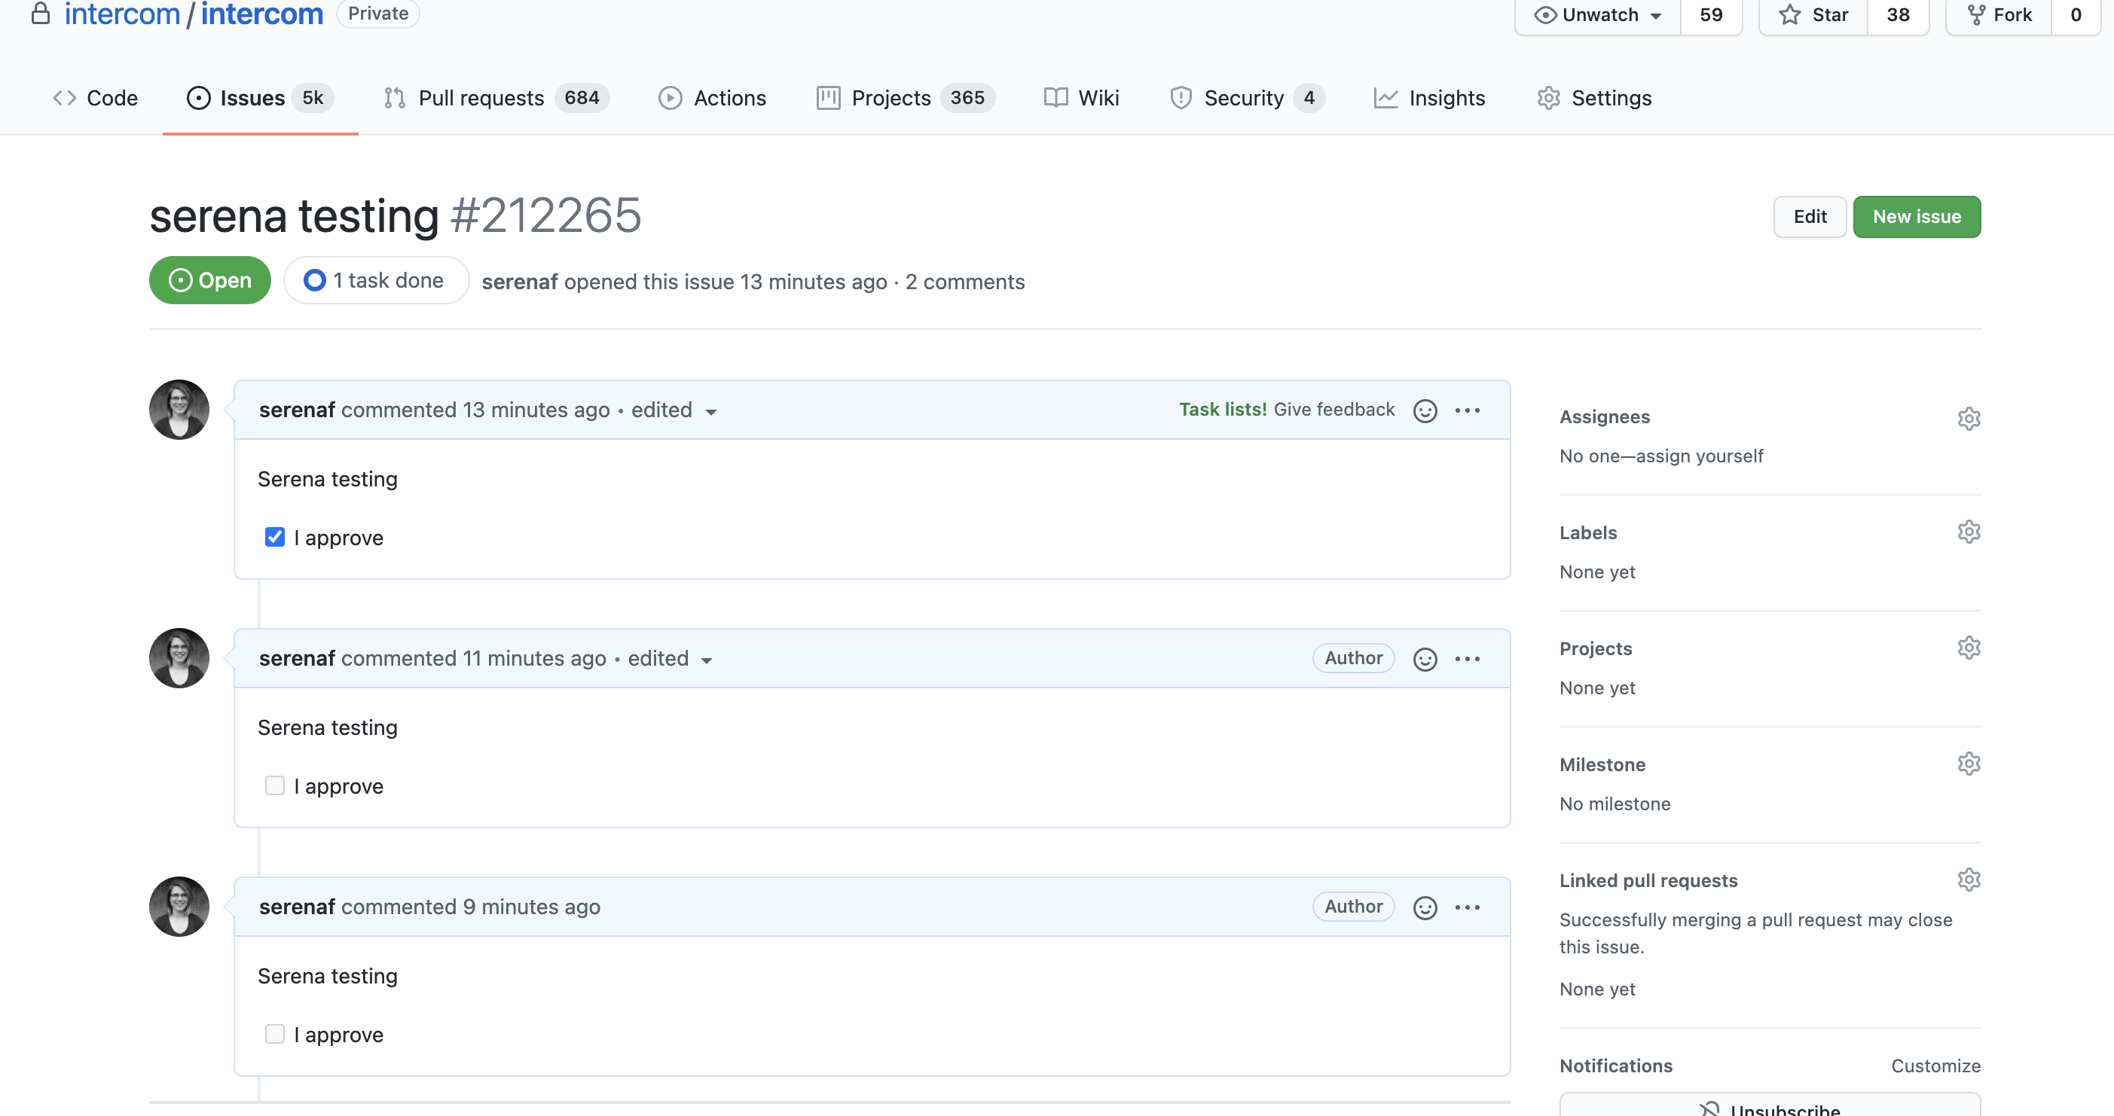Click the 1 task done progress indicator
The width and height of the screenshot is (2114, 1116).
(x=376, y=280)
